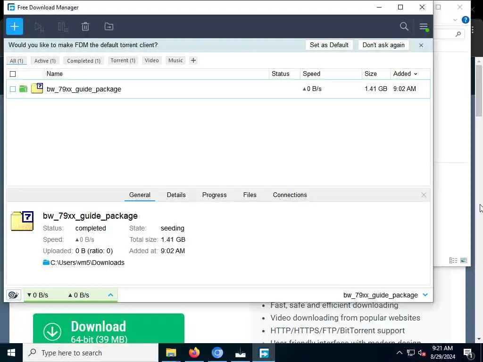
Task: Click bw_79xx_guide_package label in status bar
Action: [x=381, y=295]
